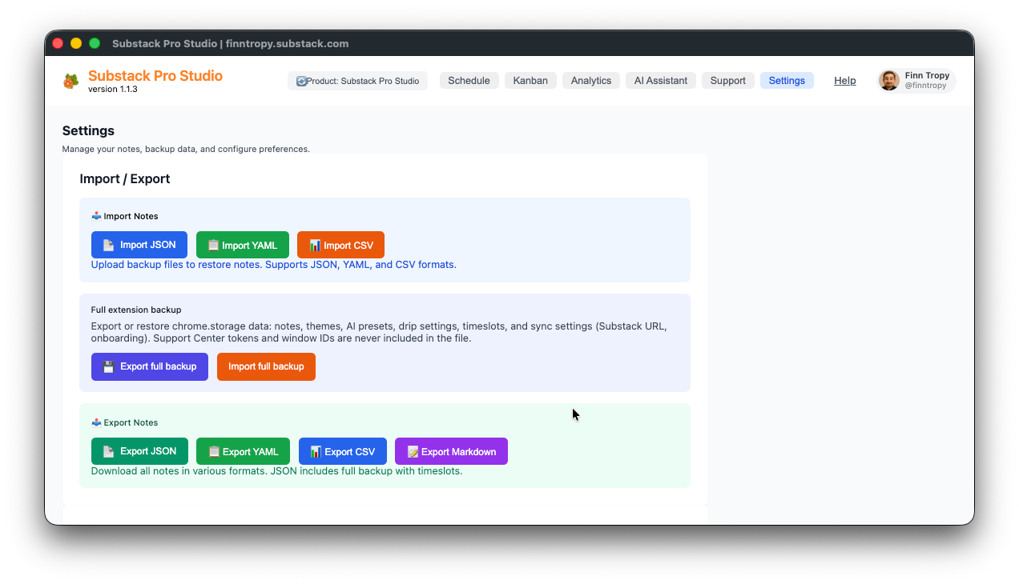1019x584 pixels.
Task: Click the inbox icon beside Import Notes
Action: [x=96, y=216]
